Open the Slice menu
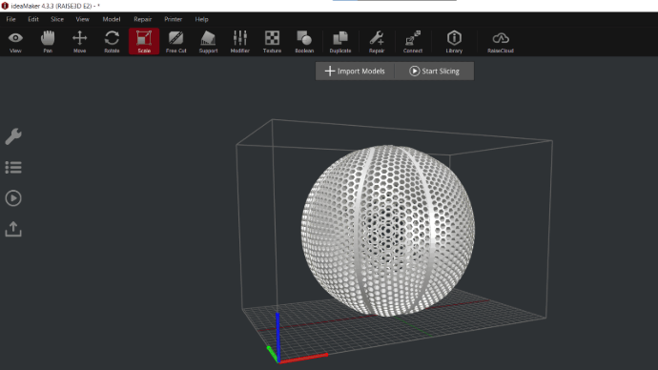This screenshot has width=658, height=370. 57,19
